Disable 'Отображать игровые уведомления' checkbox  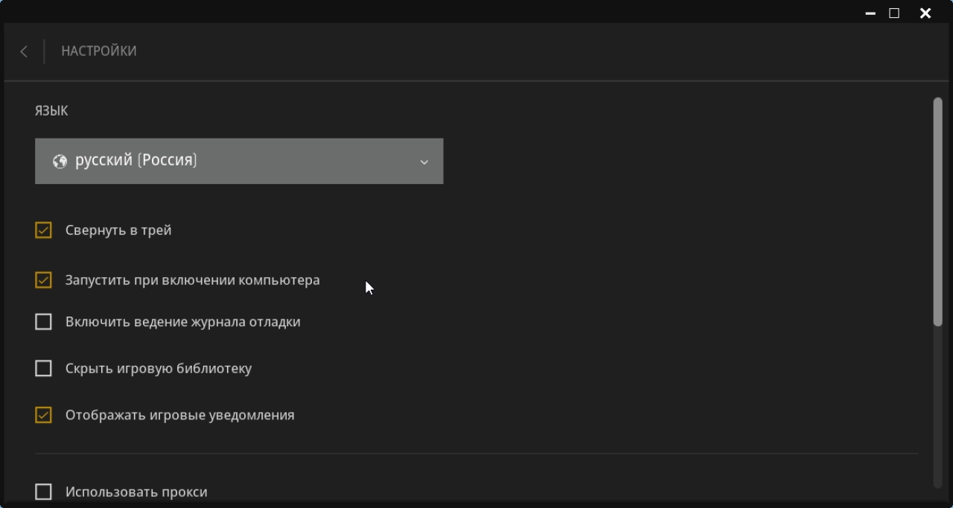coord(43,415)
